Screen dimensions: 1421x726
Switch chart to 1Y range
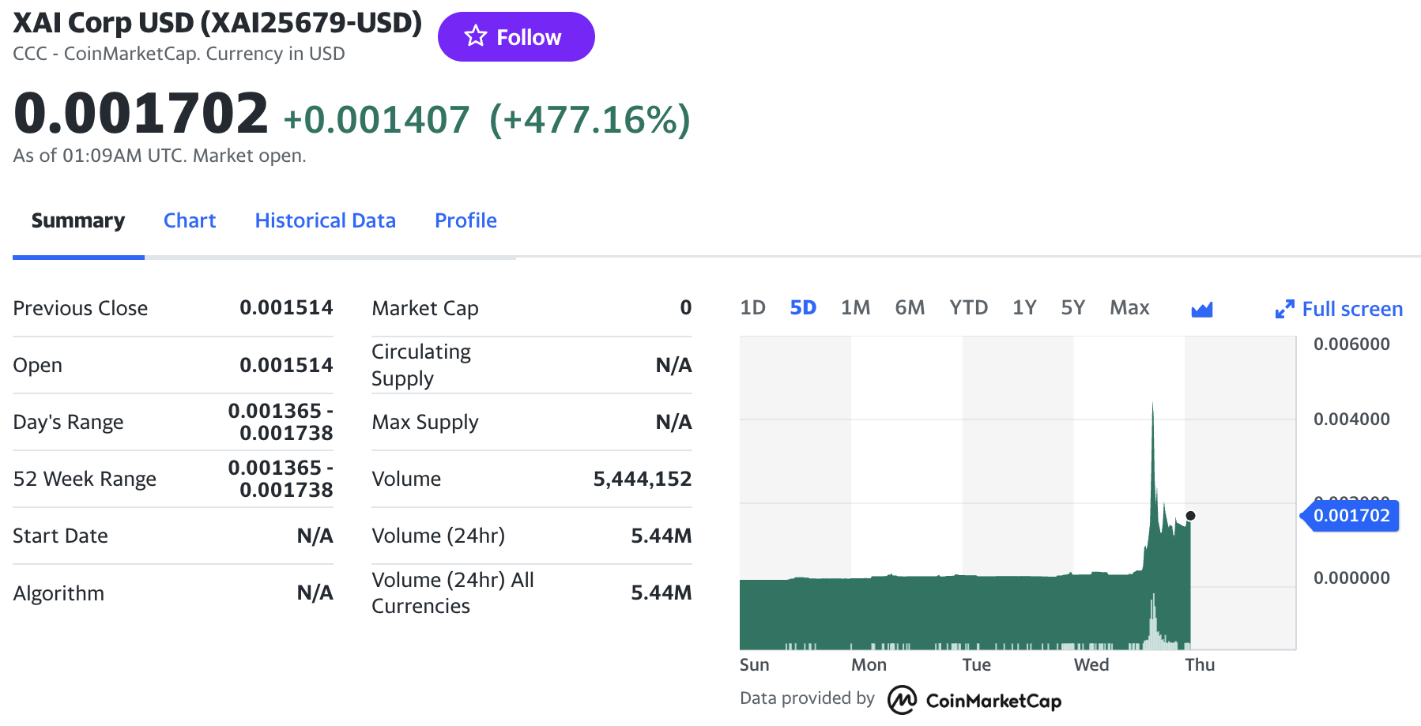(1024, 307)
